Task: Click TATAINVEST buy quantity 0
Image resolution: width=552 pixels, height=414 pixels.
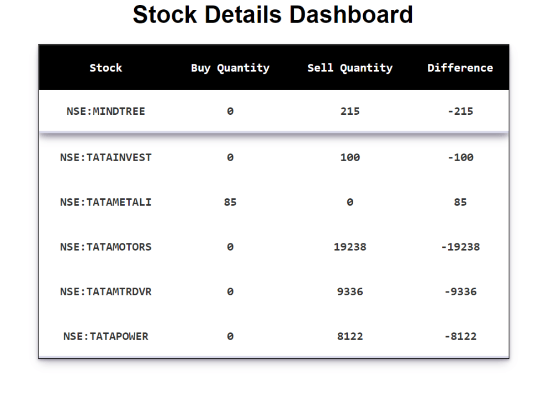Action: (x=230, y=157)
